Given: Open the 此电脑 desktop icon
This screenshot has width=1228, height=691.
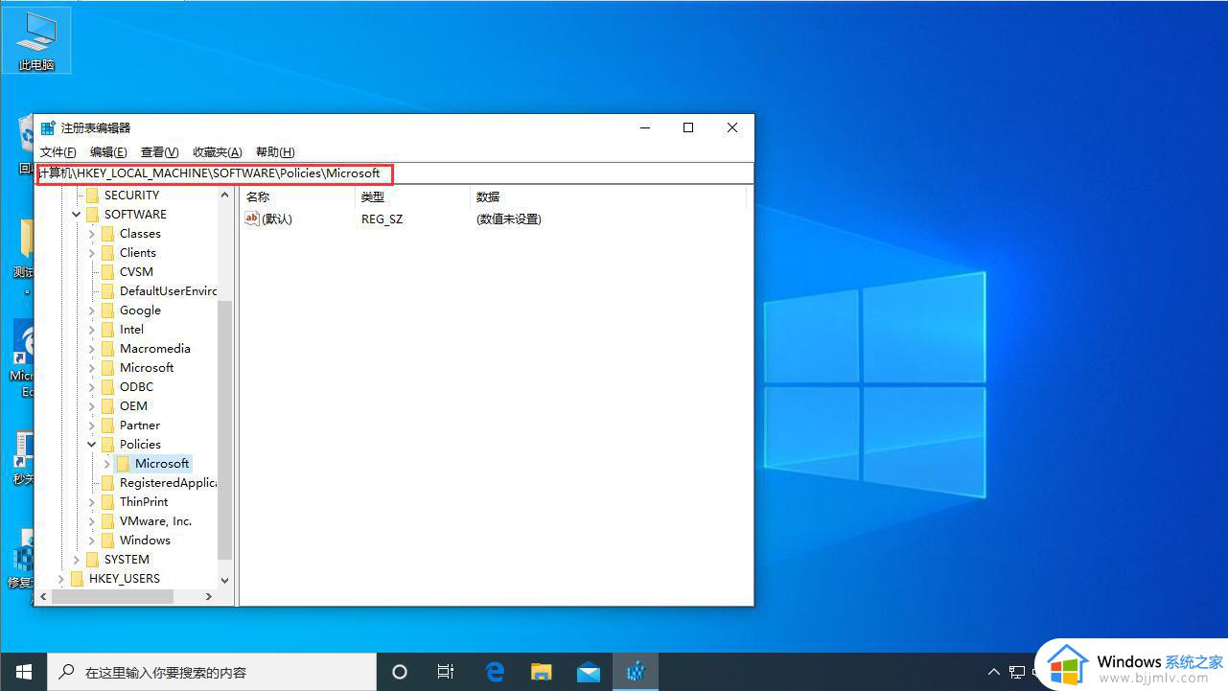Looking at the screenshot, I should [x=36, y=41].
